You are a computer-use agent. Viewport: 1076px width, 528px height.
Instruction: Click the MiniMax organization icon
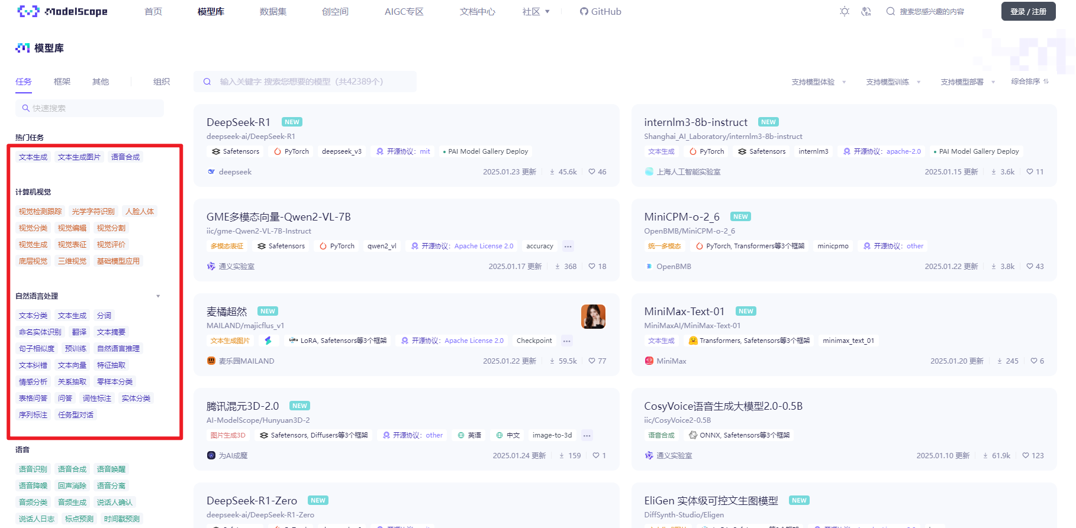649,361
